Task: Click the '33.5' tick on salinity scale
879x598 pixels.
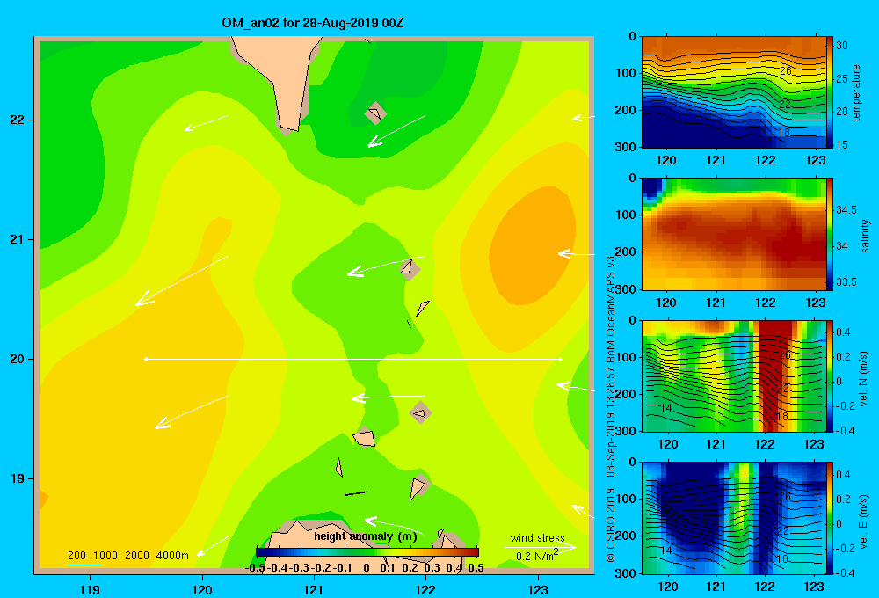Action: [846, 281]
